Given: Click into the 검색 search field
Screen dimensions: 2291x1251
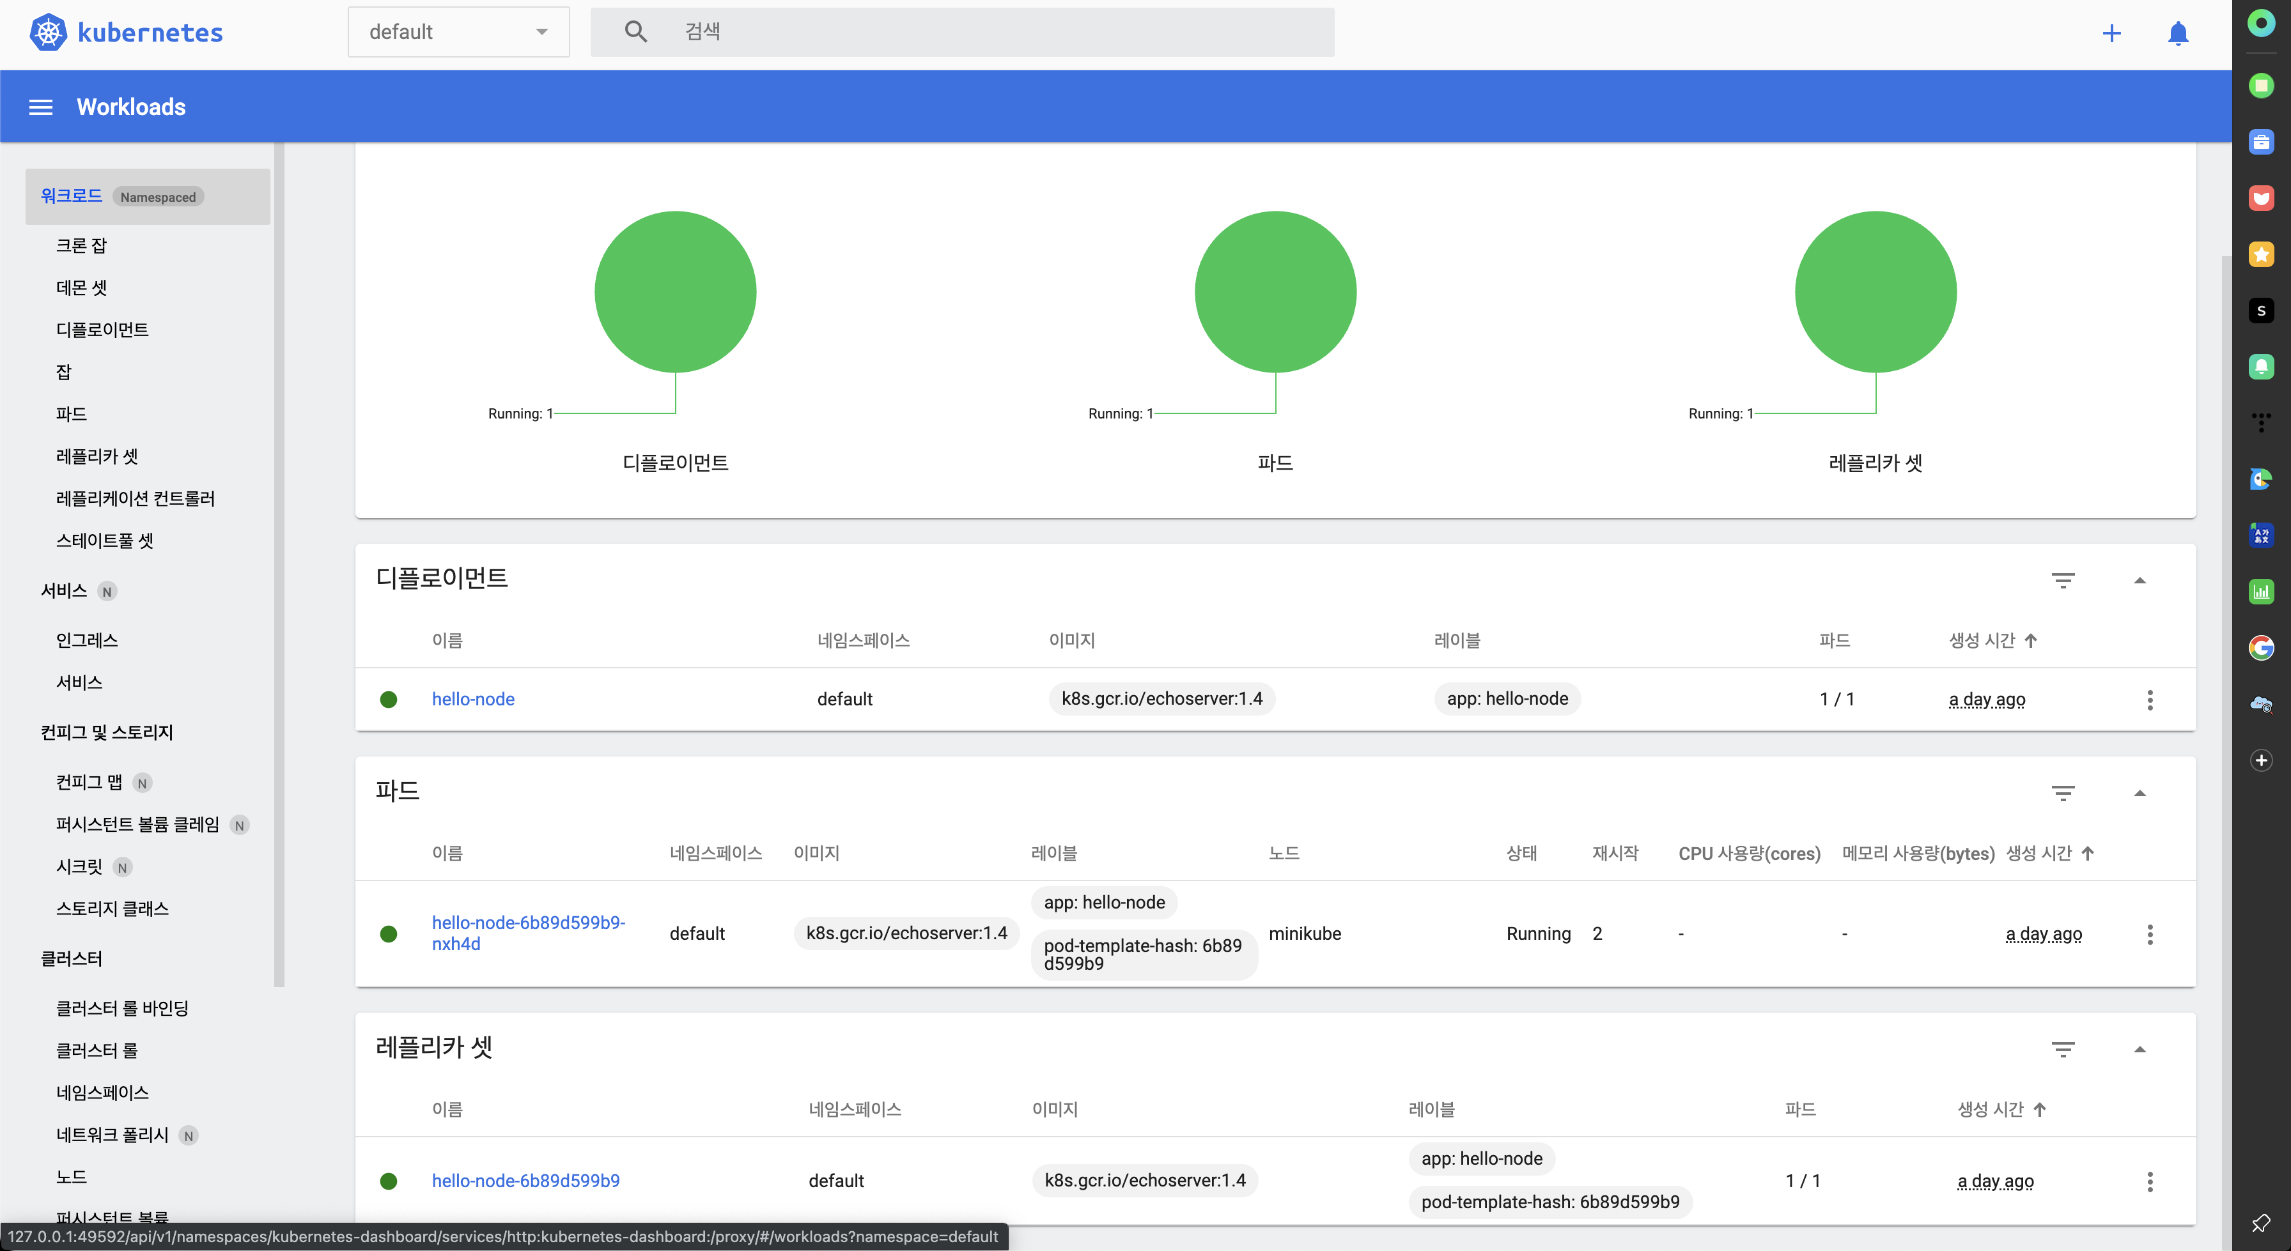Looking at the screenshot, I should tap(978, 32).
